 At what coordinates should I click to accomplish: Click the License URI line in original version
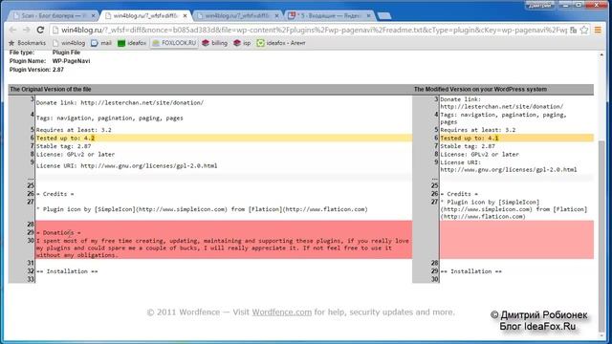(x=127, y=165)
